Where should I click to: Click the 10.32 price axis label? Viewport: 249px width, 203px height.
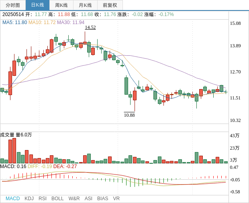pyautogui.click(x=235, y=120)
